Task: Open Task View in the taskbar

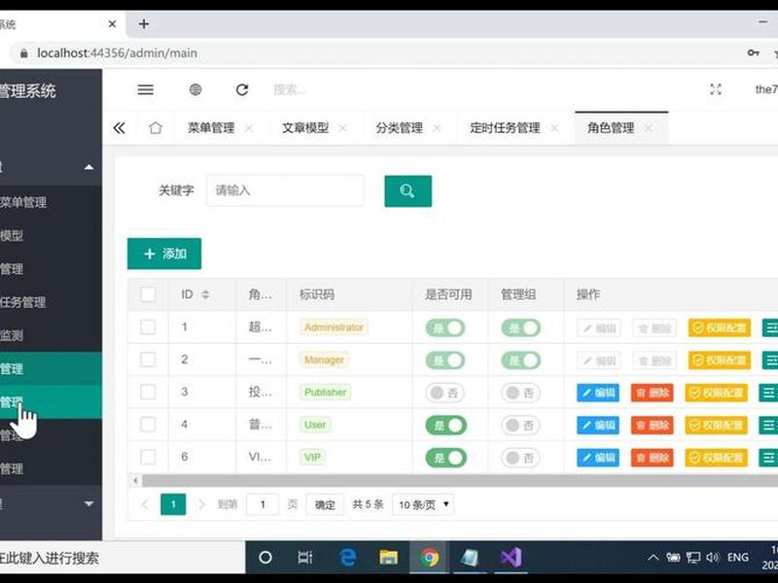Action: coord(305,558)
